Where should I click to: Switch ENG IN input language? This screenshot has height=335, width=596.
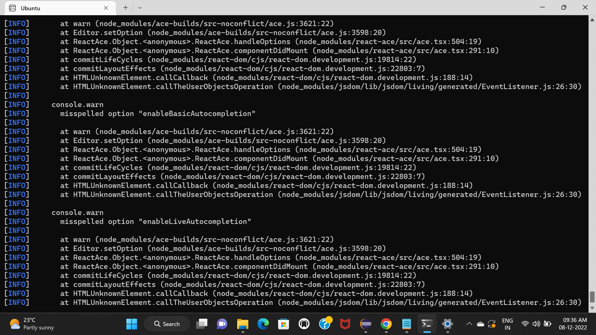coord(508,324)
